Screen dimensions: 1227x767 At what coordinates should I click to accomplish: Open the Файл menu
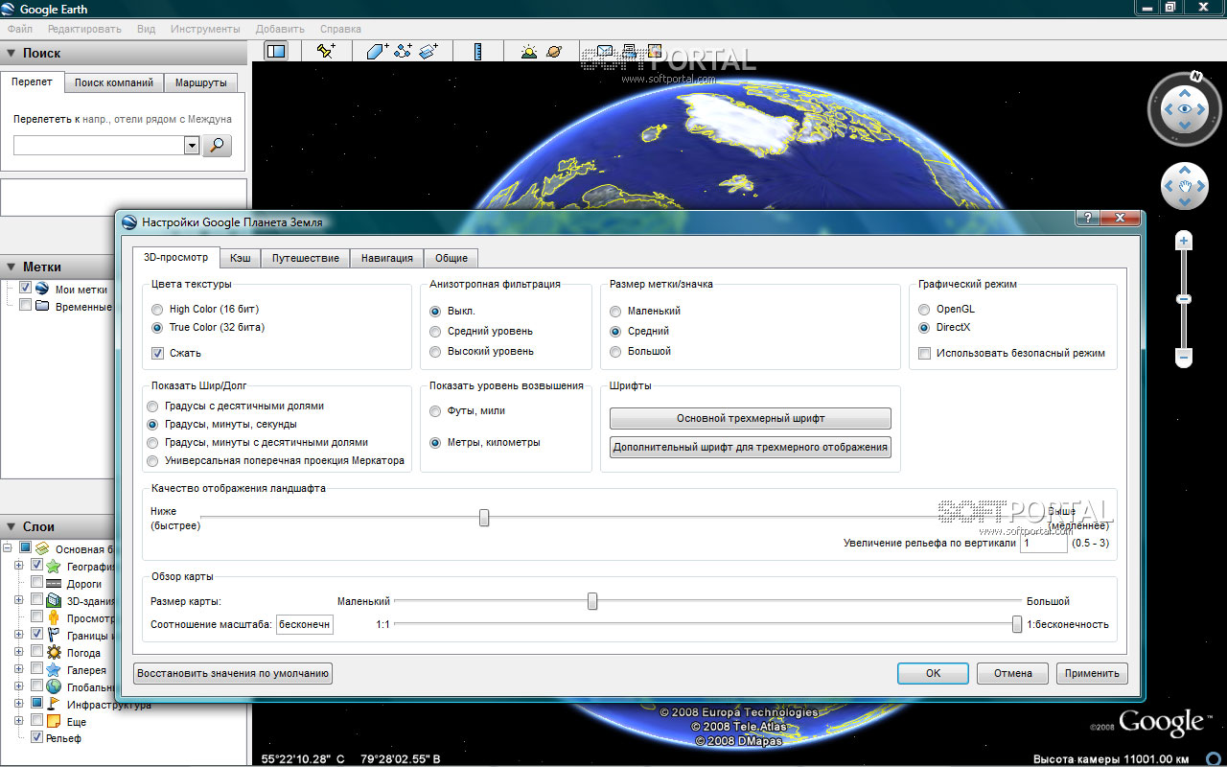pos(20,29)
